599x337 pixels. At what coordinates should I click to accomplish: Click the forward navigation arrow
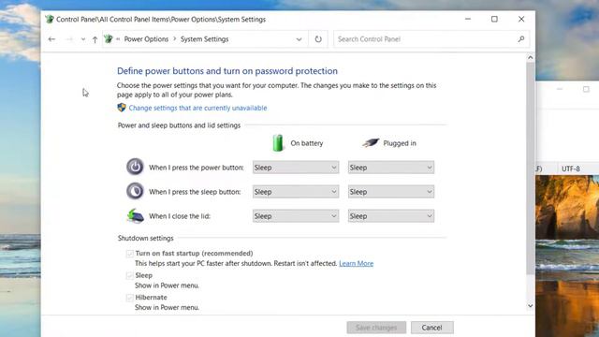[68, 39]
